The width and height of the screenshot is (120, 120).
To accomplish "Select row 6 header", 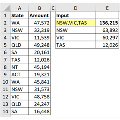I will pos(5,52).
